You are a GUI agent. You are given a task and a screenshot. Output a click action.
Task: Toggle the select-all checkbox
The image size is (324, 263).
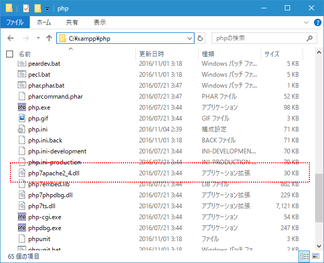(10, 54)
